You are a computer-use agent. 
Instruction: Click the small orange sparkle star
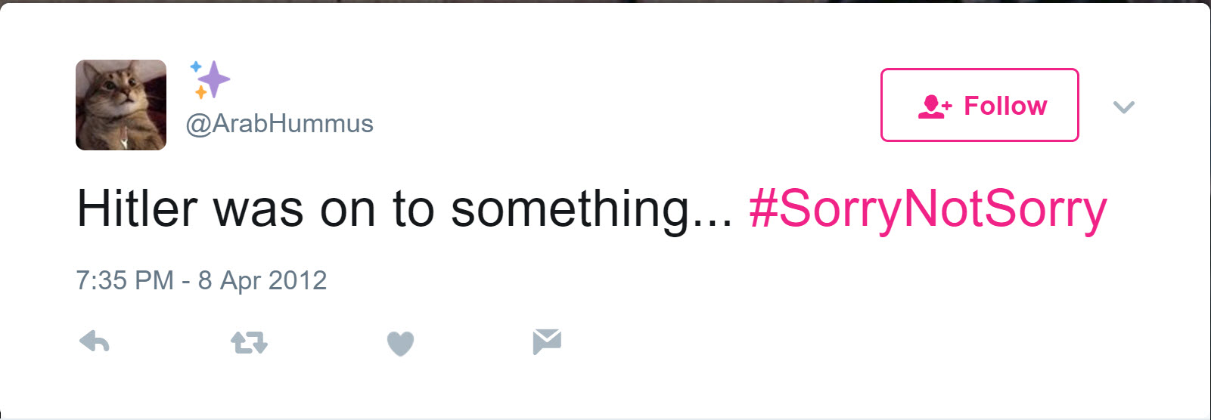200,92
